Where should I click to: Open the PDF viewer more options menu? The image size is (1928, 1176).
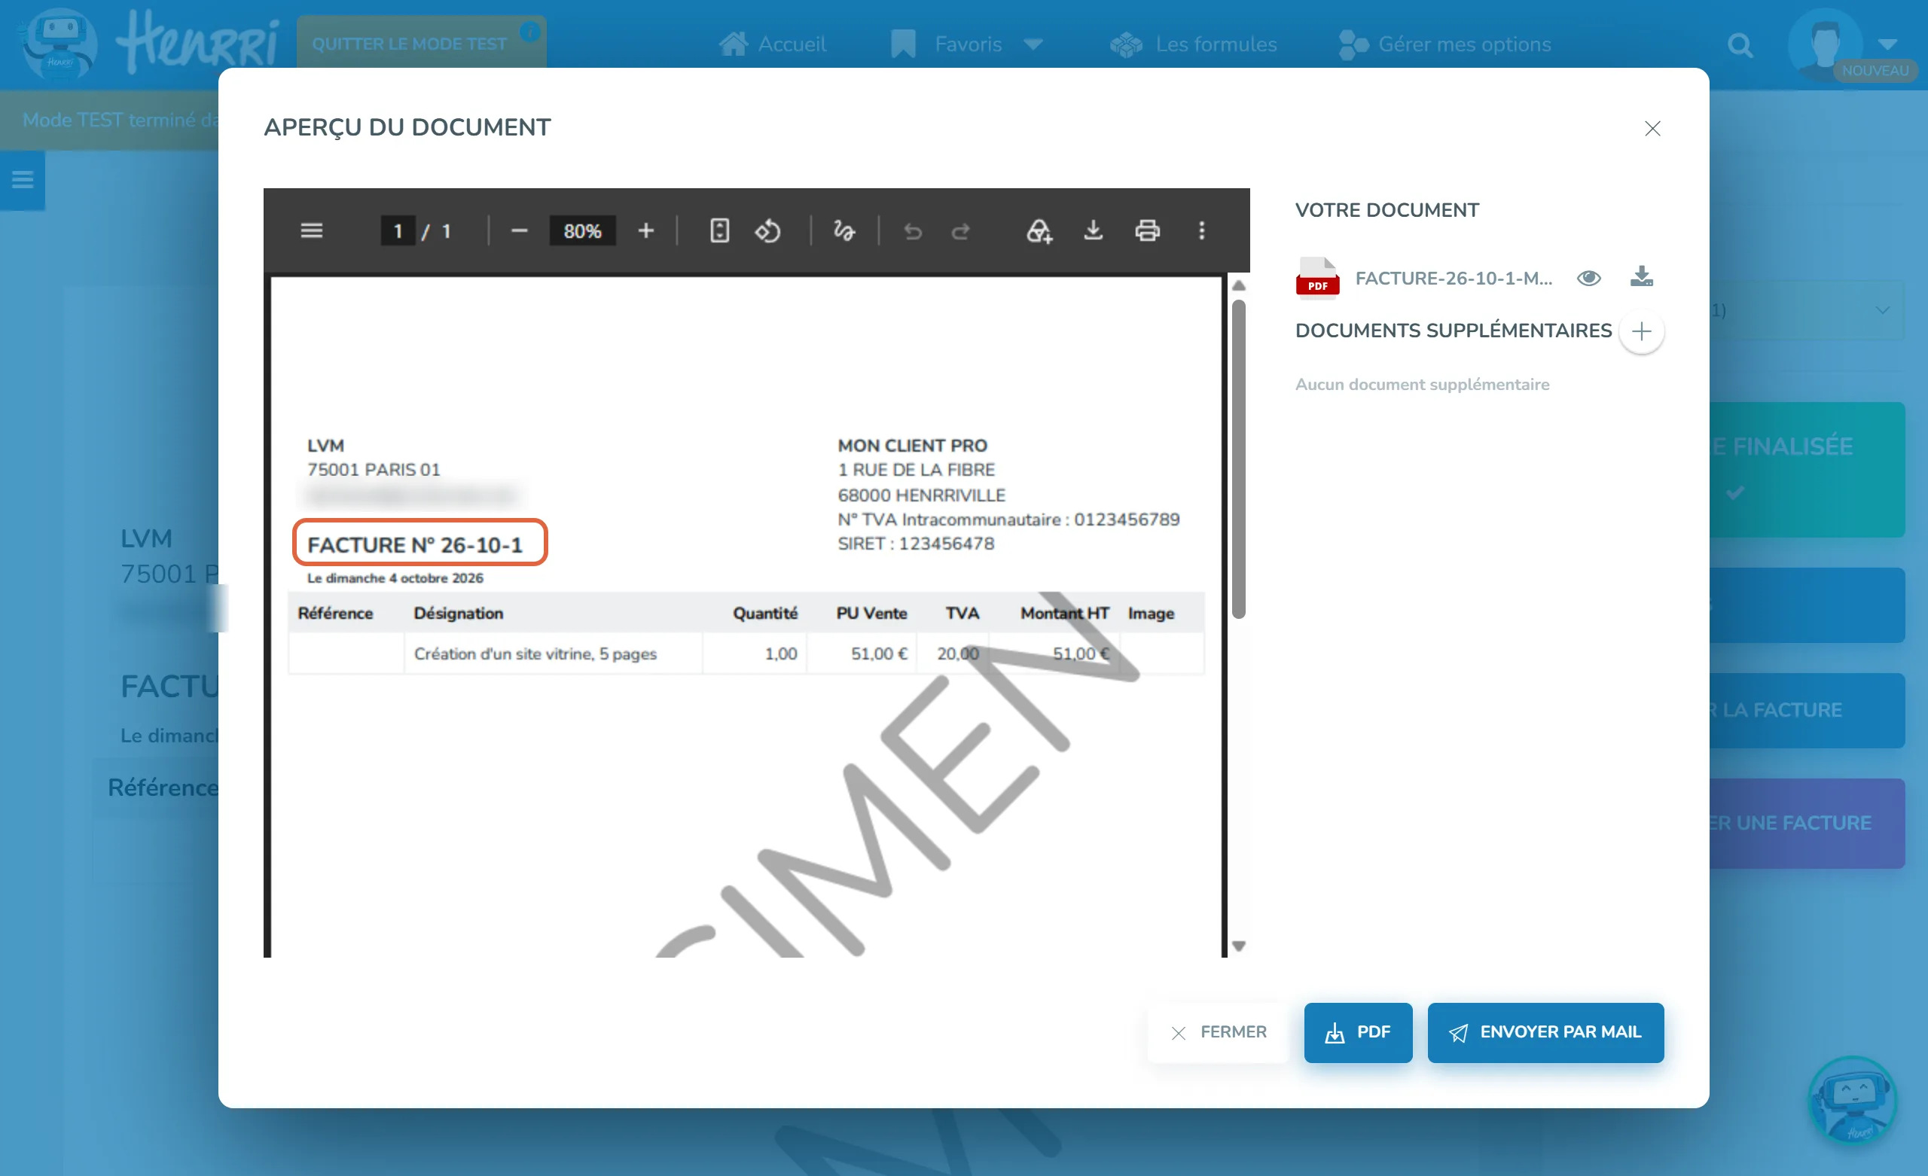[x=1202, y=231]
